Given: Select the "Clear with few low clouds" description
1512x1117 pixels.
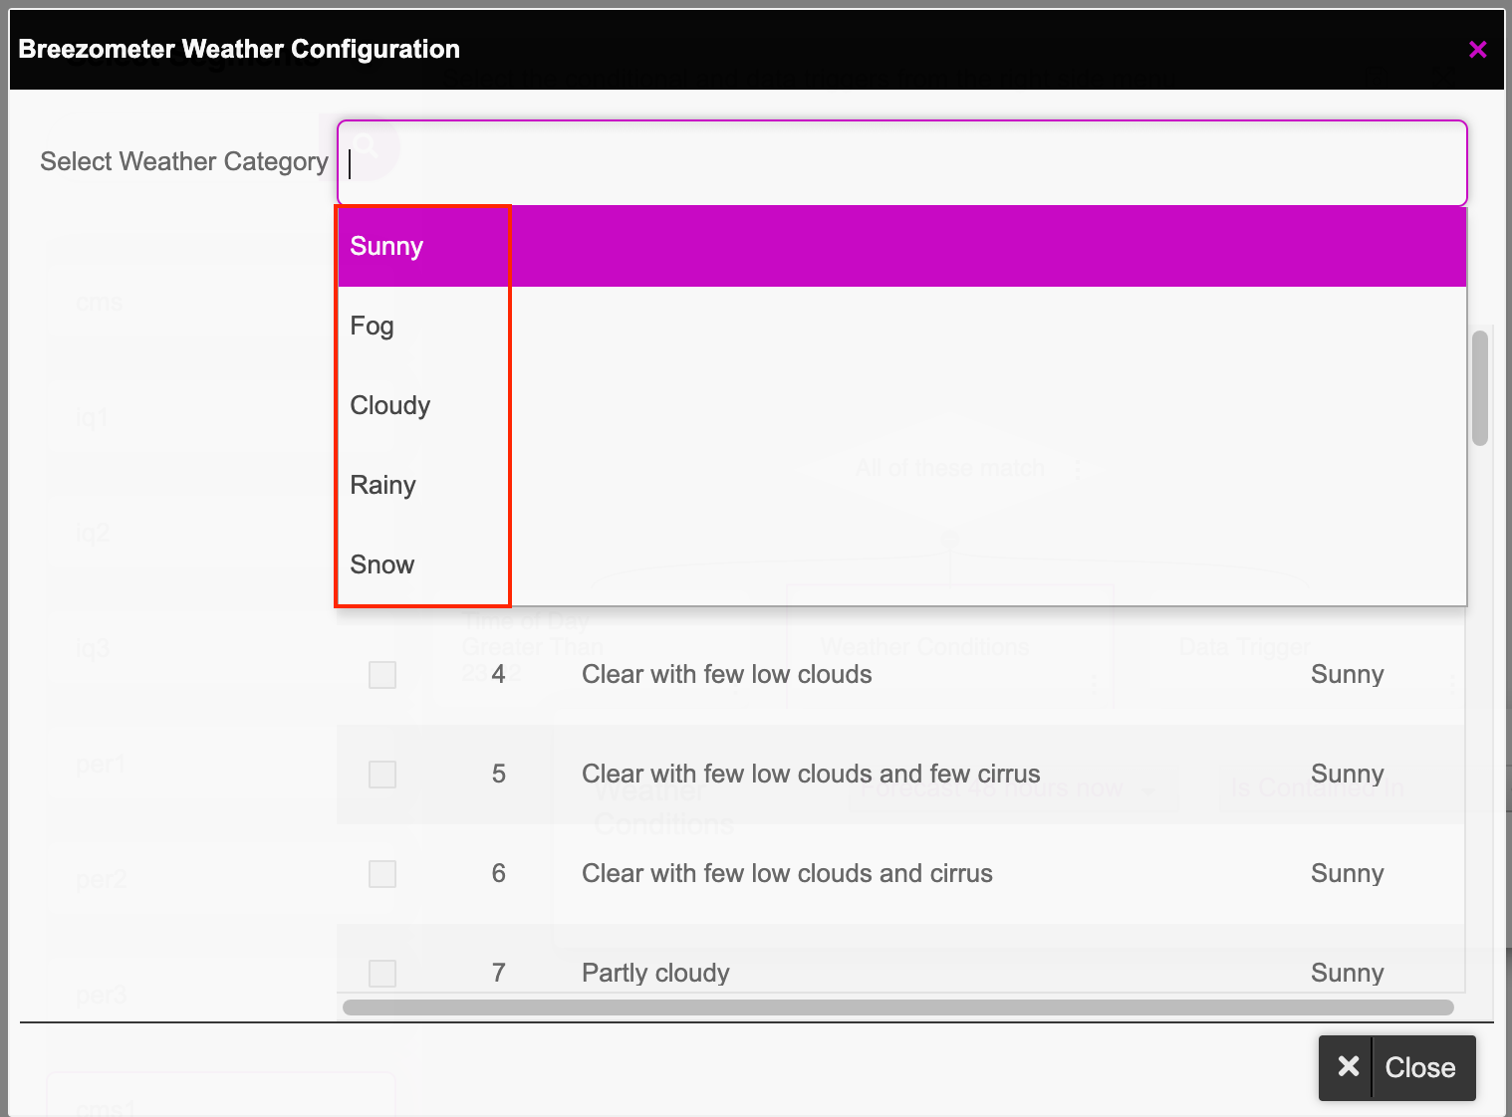Looking at the screenshot, I should [x=726, y=675].
